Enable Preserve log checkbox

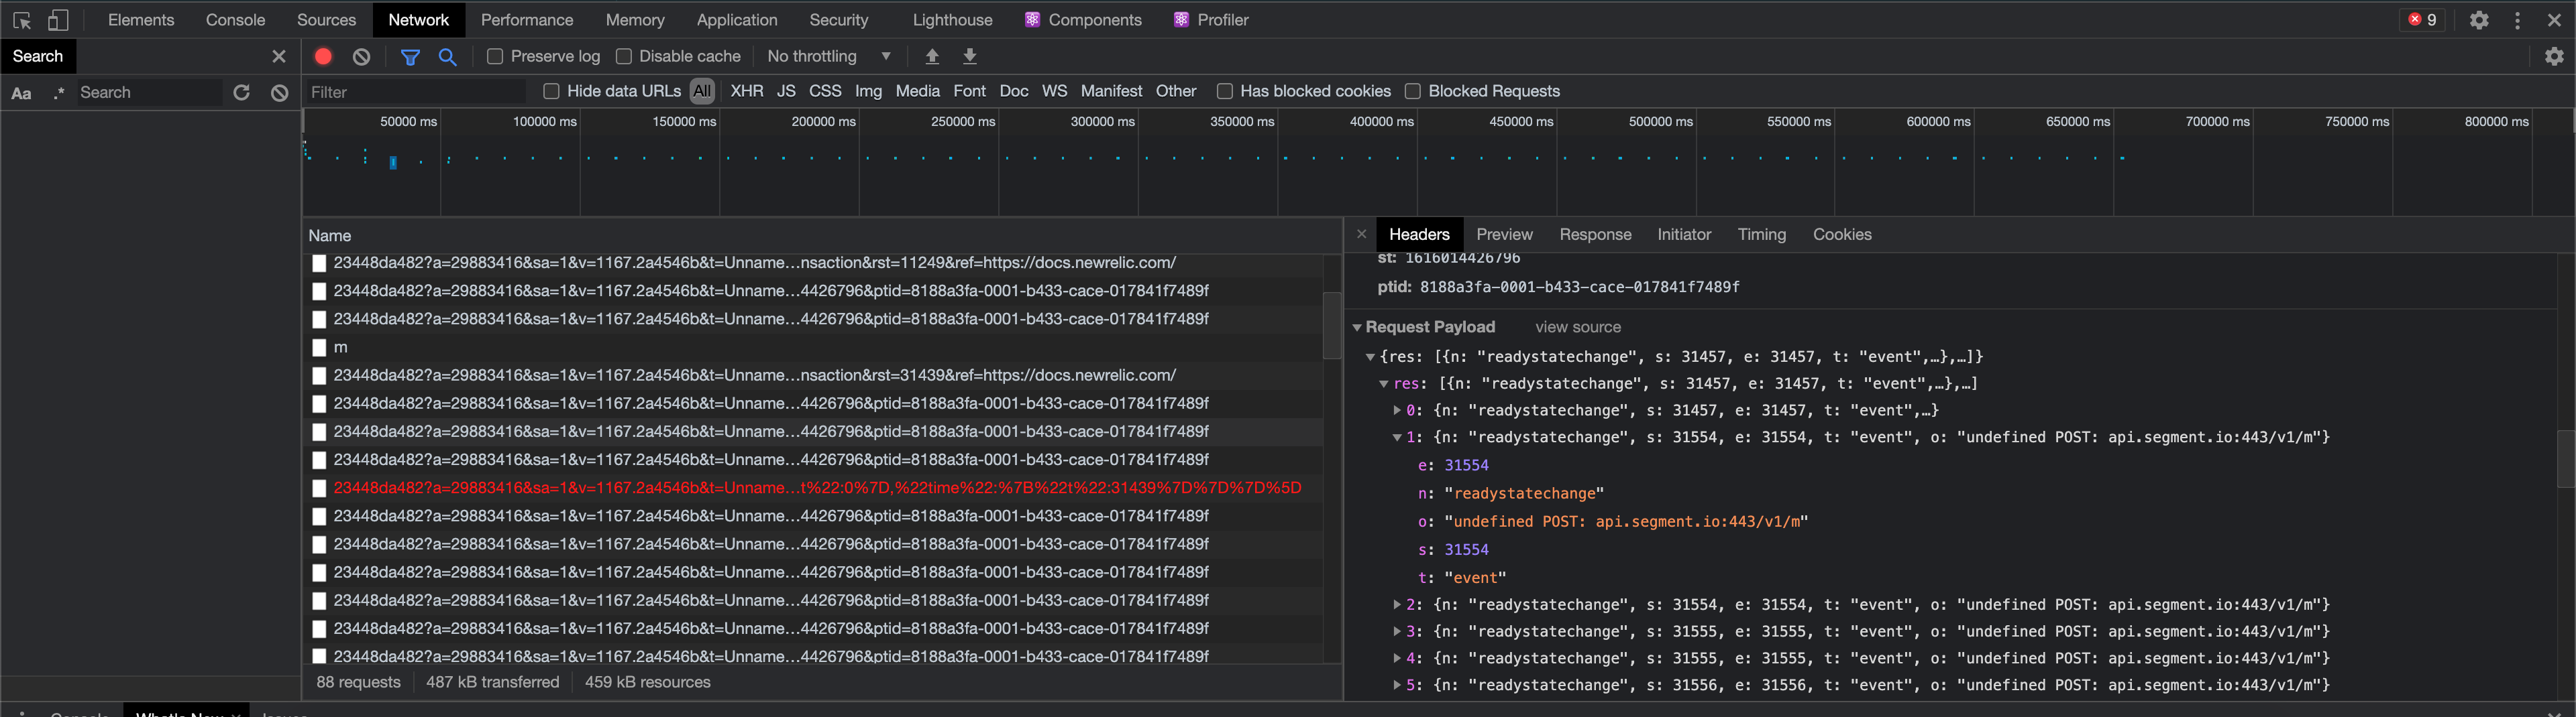(495, 57)
